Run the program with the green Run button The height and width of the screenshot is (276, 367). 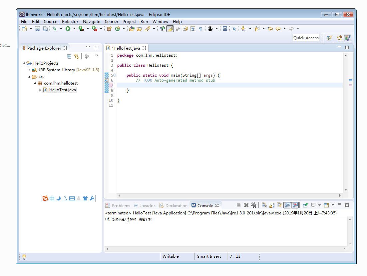click(68, 29)
